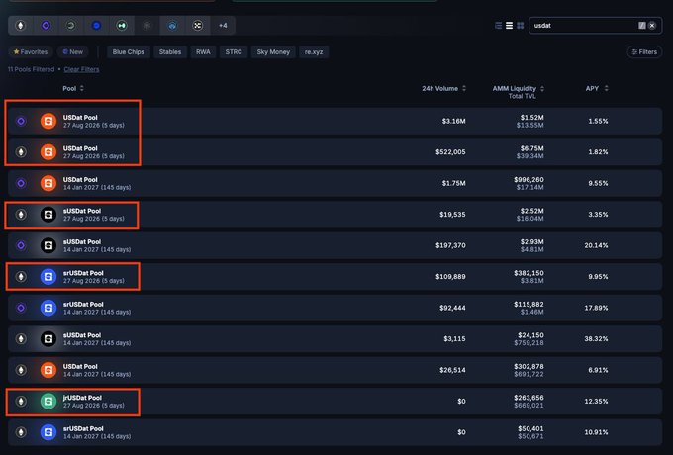673x455 pixels.
Task: Sort by 24h Volume
Action: pos(443,88)
